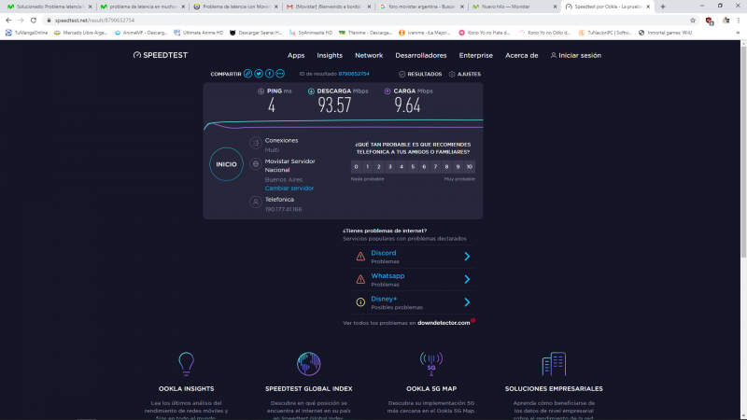747x420 pixels.
Task: Expand Discord row chevron arrow
Action: pyautogui.click(x=467, y=256)
